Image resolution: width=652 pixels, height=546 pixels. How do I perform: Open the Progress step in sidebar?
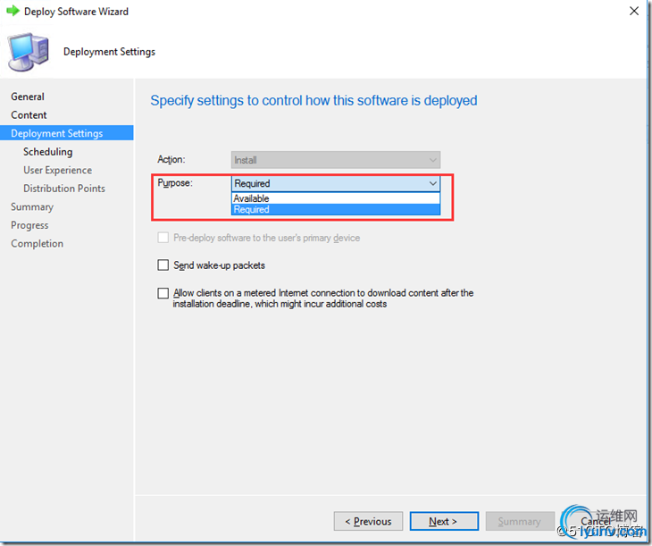click(29, 225)
